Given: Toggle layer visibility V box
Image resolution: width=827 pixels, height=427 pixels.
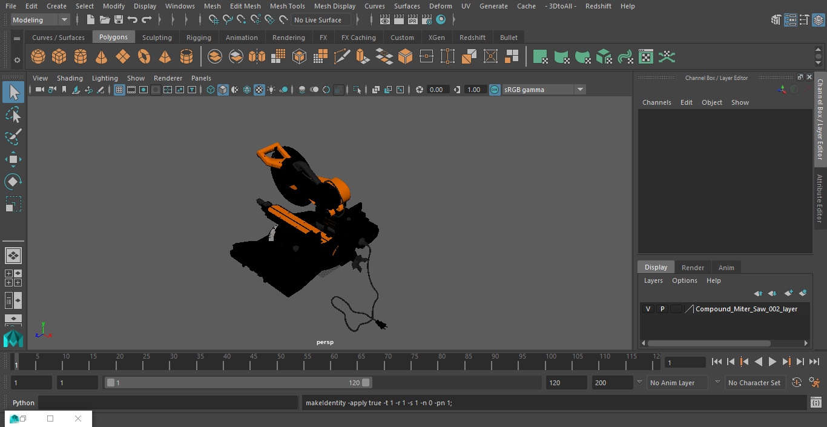Looking at the screenshot, I should click(x=648, y=309).
